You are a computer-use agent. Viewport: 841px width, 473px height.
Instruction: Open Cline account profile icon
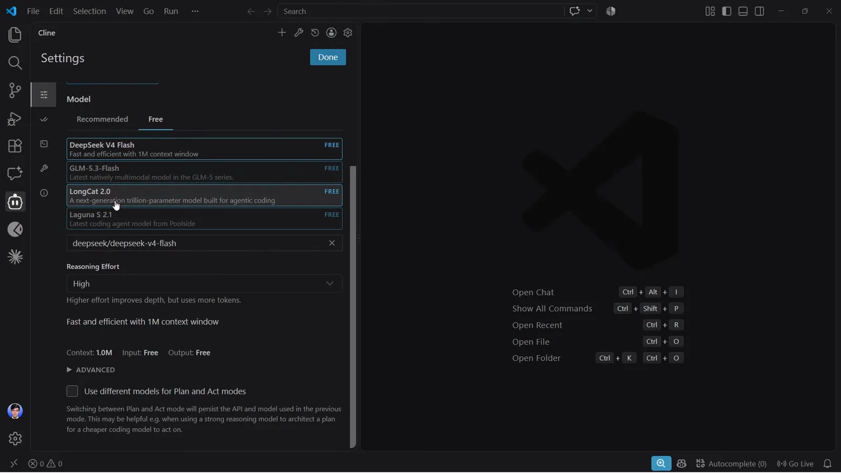[332, 33]
